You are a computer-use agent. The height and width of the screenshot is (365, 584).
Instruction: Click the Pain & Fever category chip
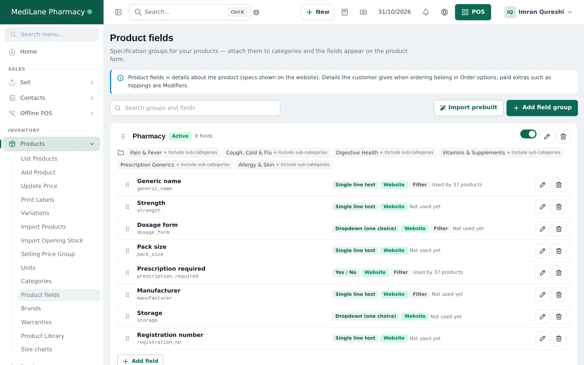[x=174, y=152]
